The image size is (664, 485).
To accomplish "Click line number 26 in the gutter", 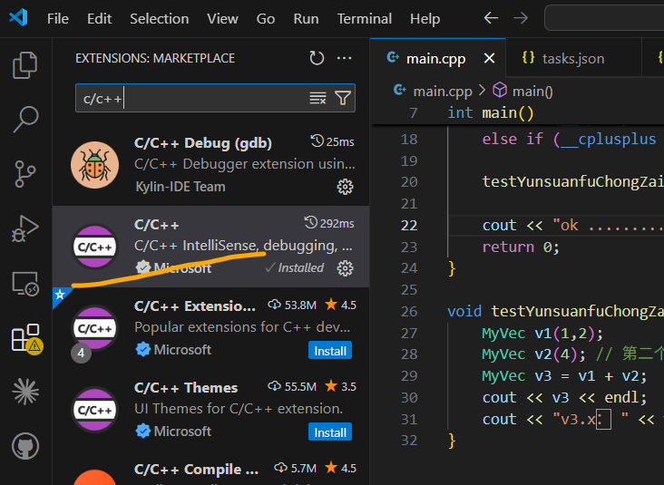I will click(x=408, y=312).
